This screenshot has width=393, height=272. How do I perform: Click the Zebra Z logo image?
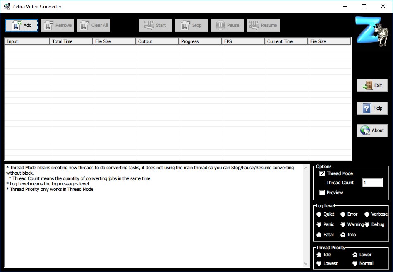click(x=372, y=31)
